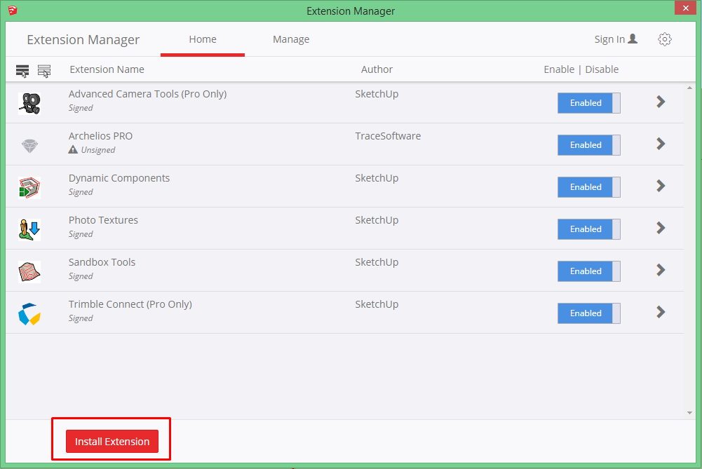Select the Advanced Camera Tools (Pro Only) name
702x469 pixels.
click(148, 94)
